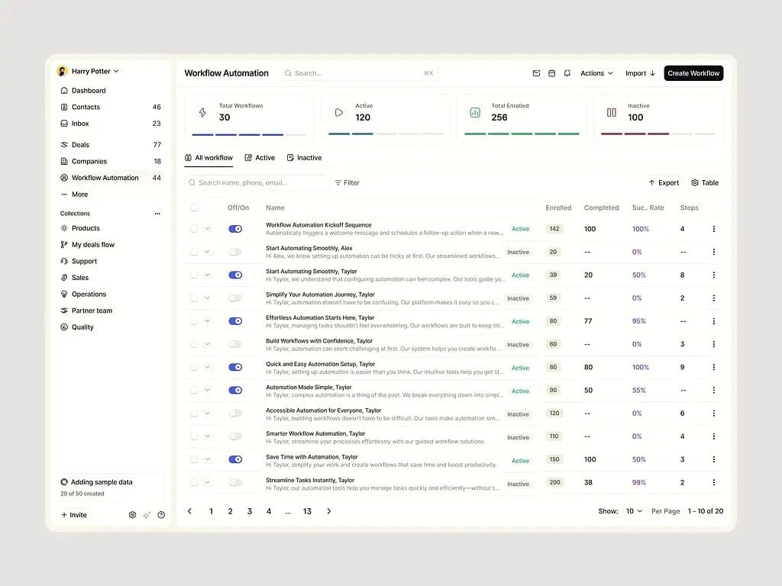Click the Create Workflow button
This screenshot has height=586, width=782.
click(x=693, y=73)
